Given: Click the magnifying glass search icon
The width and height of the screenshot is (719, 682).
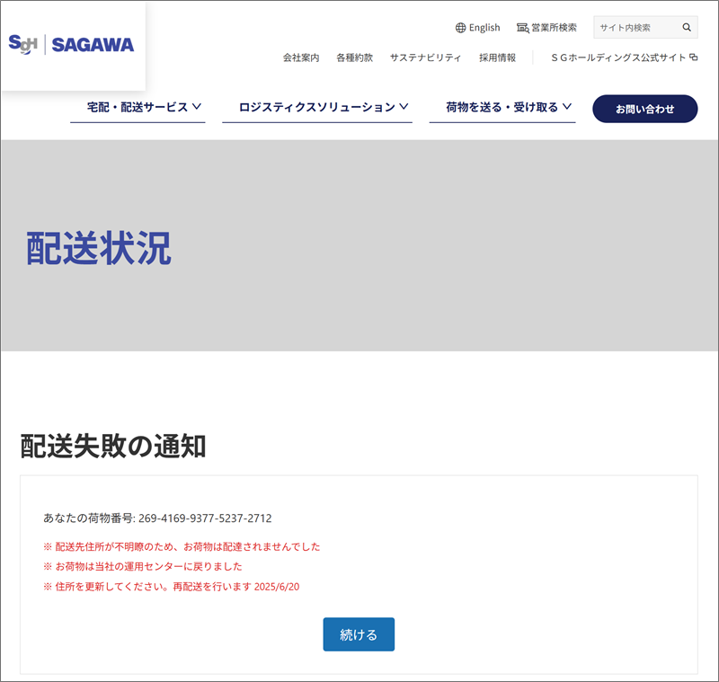Looking at the screenshot, I should click(687, 28).
